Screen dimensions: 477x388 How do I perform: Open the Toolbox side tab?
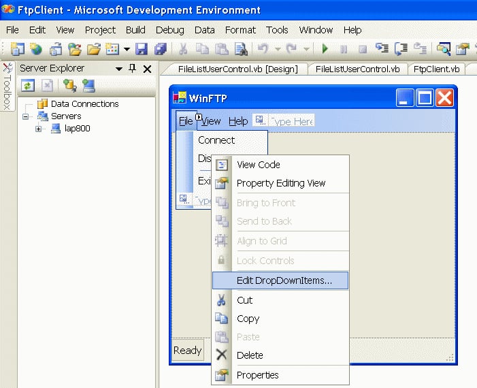7,86
